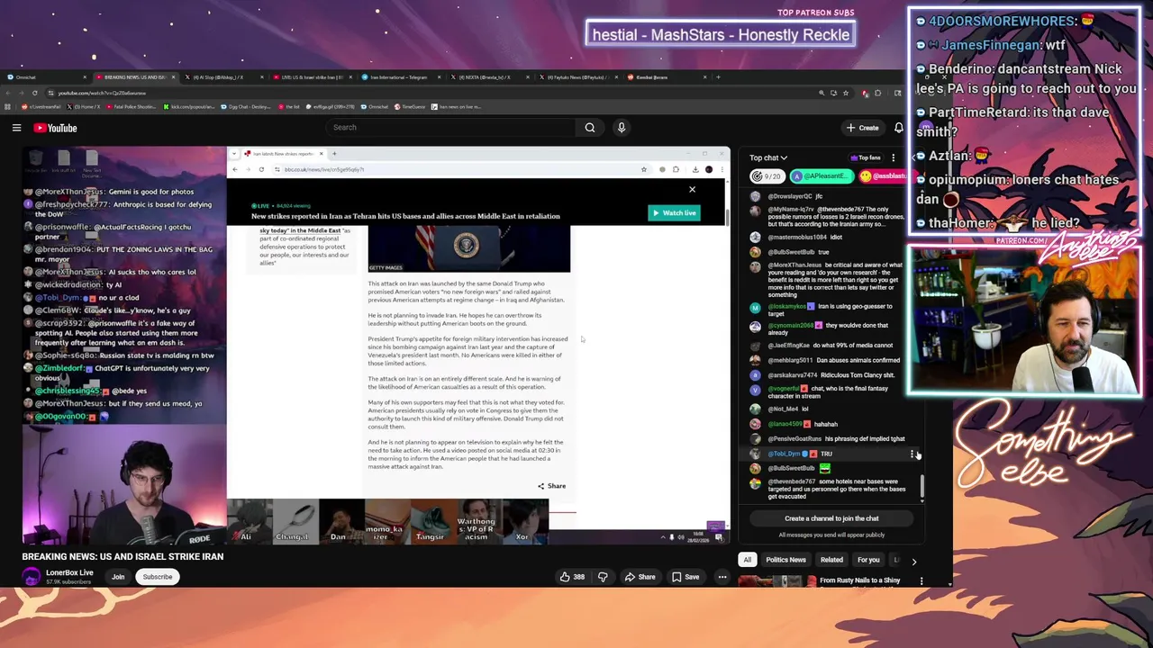Close the BBC live banner X
This screenshot has height=648, width=1153.
tap(692, 190)
